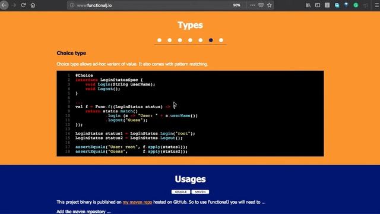Viewport: 380px width, 214px height.
Task: Click the '@Choice' annotation code line
Action: pyautogui.click(x=84, y=75)
